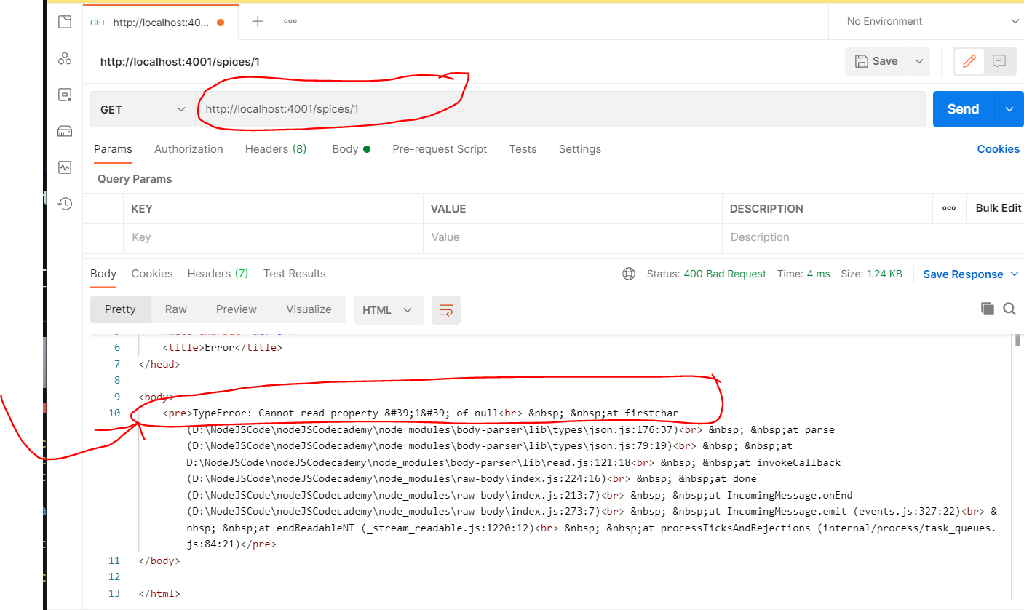The width and height of the screenshot is (1024, 610).
Task: Click the blue Send button
Action: click(x=963, y=109)
